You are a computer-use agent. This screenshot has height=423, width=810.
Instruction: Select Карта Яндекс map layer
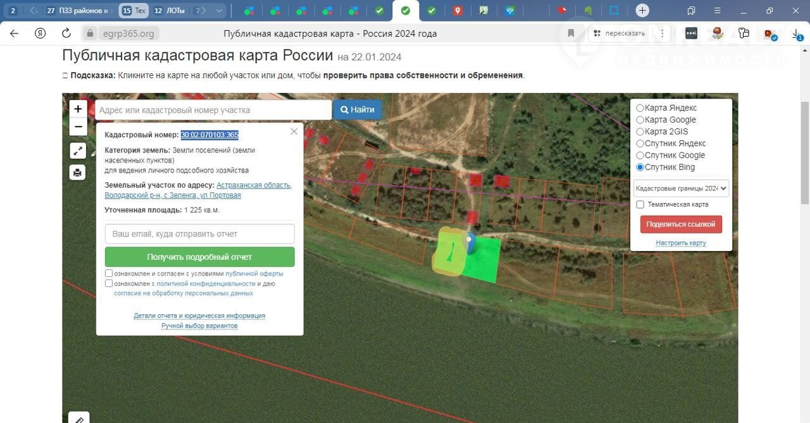point(640,108)
